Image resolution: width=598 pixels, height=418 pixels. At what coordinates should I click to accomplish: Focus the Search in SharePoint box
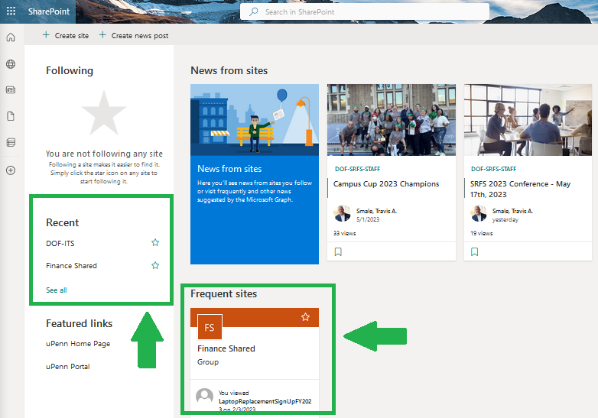click(x=365, y=11)
